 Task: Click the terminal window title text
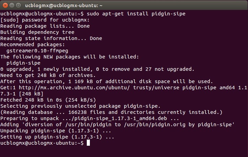[64, 5]
